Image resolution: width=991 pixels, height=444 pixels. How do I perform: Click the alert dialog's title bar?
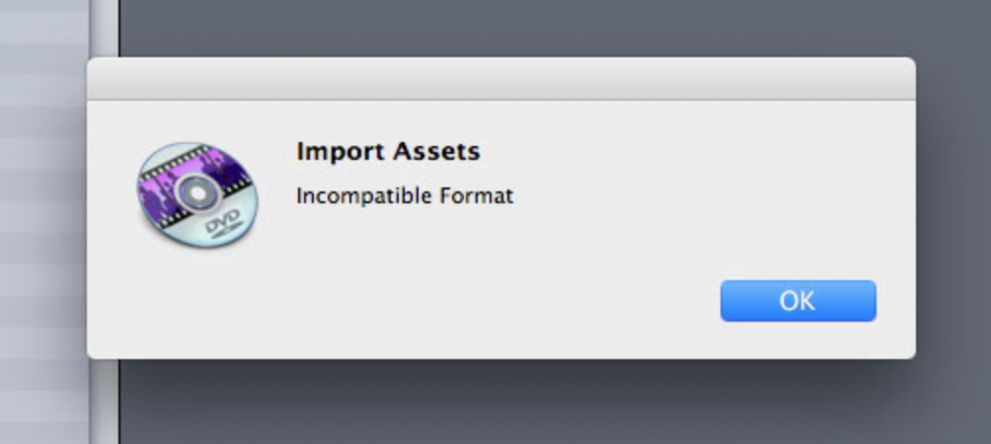[500, 78]
